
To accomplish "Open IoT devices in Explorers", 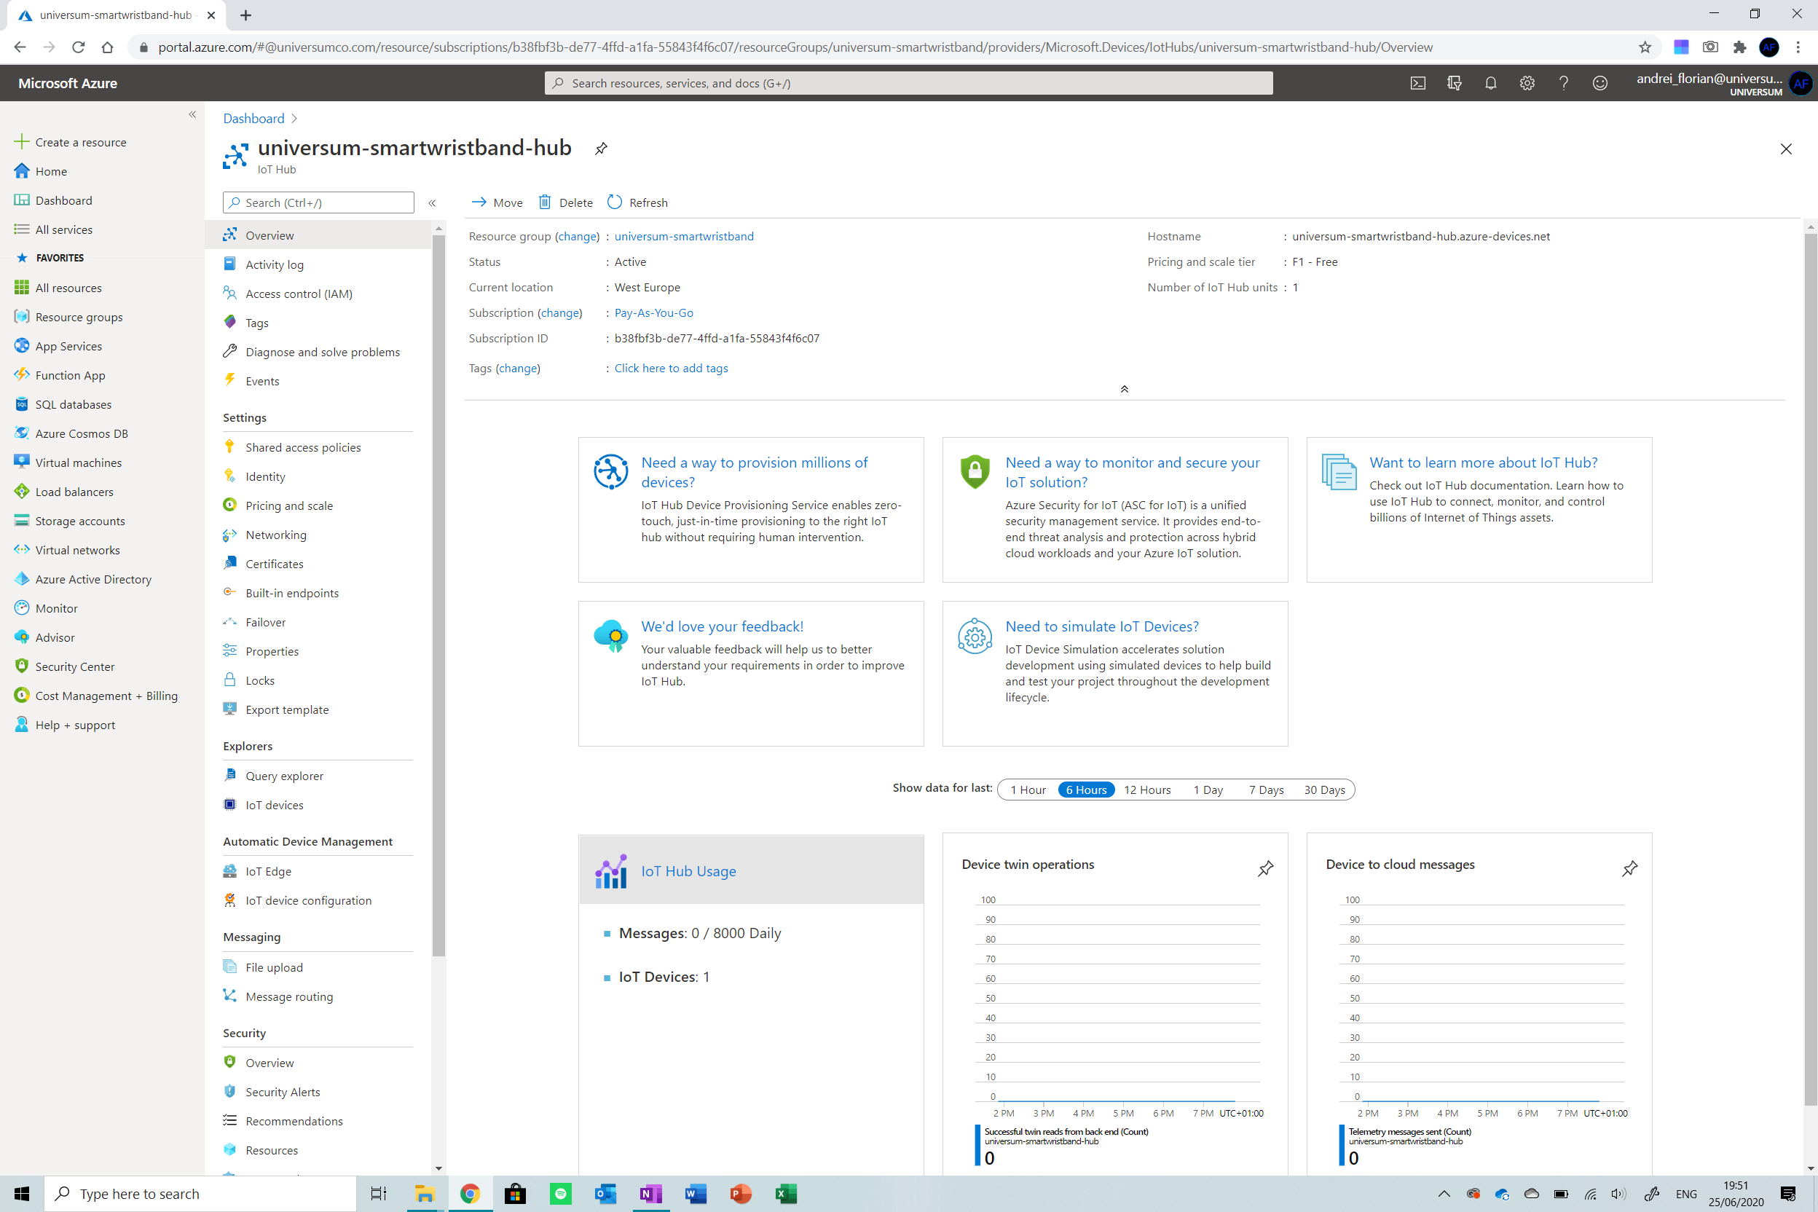I will pos(275,805).
